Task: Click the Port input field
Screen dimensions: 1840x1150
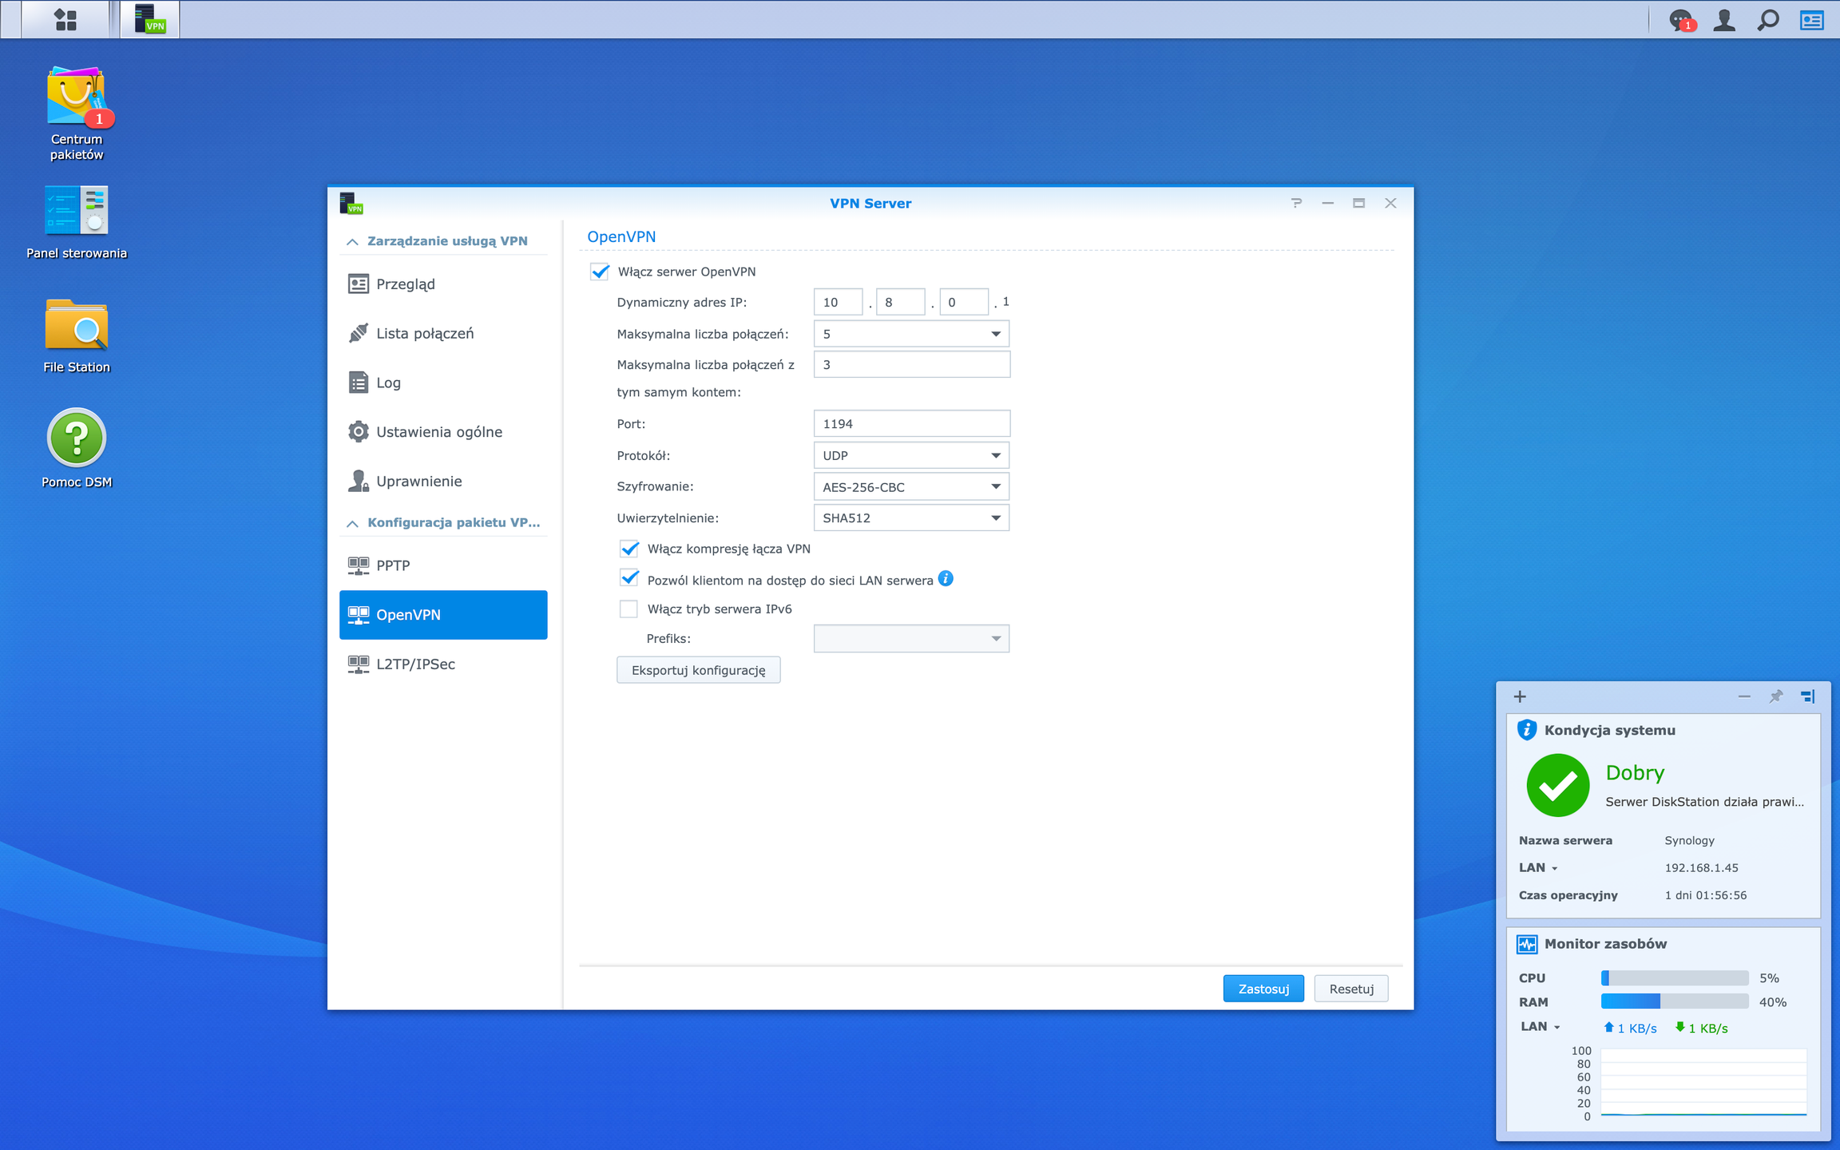Action: click(911, 423)
